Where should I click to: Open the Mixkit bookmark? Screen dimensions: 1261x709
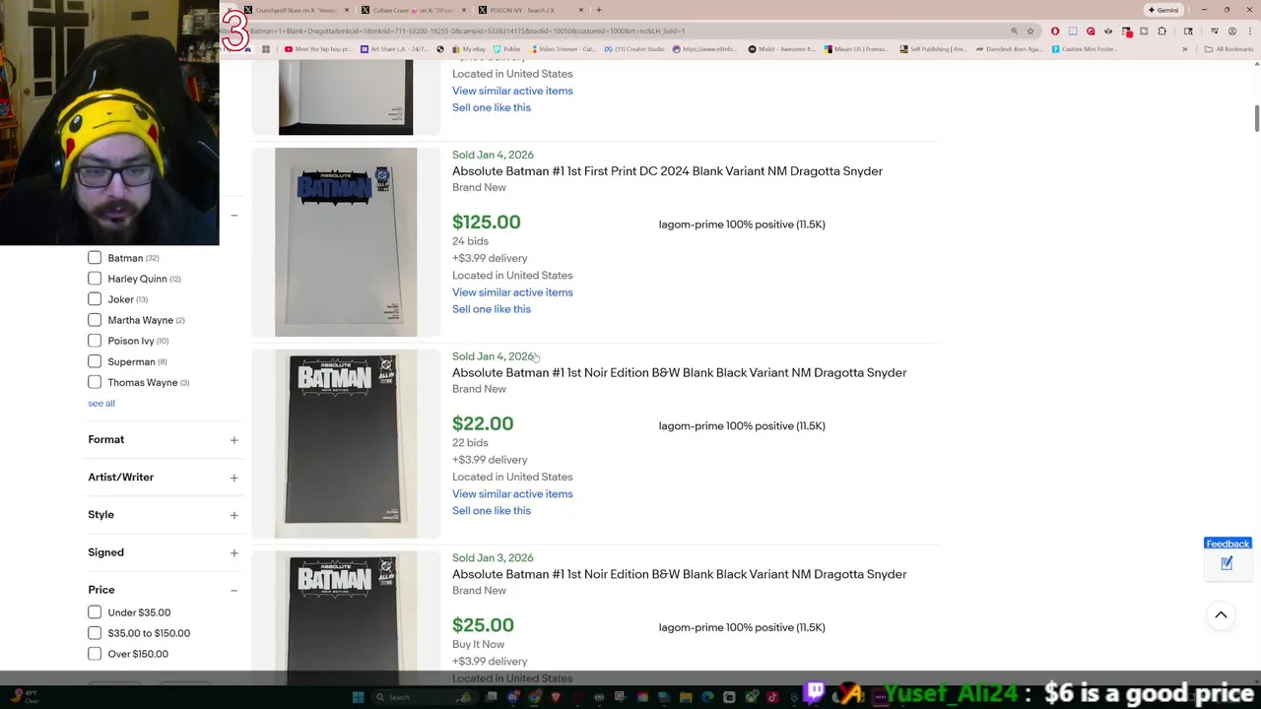782,49
